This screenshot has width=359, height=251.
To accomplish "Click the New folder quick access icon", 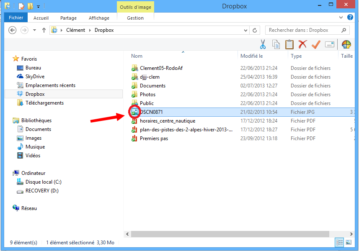I will click(30, 6).
